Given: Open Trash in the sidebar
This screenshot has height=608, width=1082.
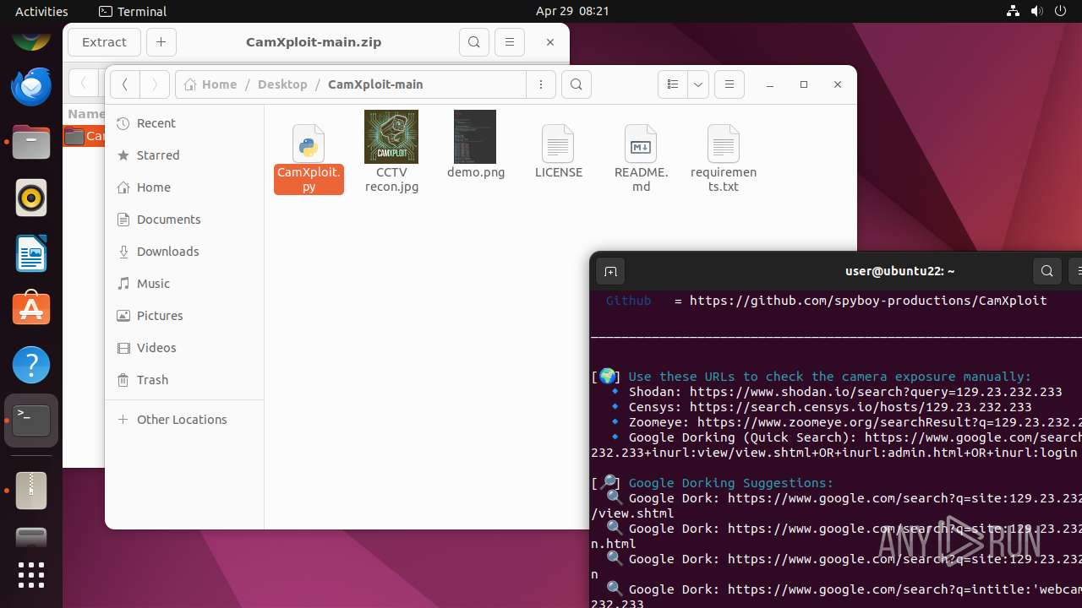Looking at the screenshot, I should 184,380.
